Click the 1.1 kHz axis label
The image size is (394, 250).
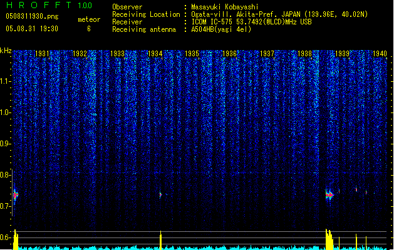4,81
